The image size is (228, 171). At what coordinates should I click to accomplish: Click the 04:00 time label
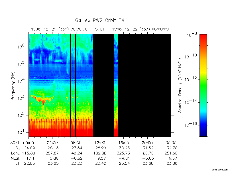click(x=52, y=143)
